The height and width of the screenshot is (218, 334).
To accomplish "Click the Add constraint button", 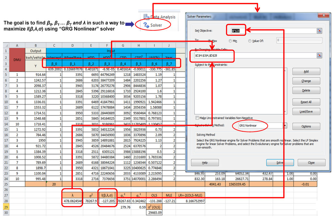I will [306, 71].
